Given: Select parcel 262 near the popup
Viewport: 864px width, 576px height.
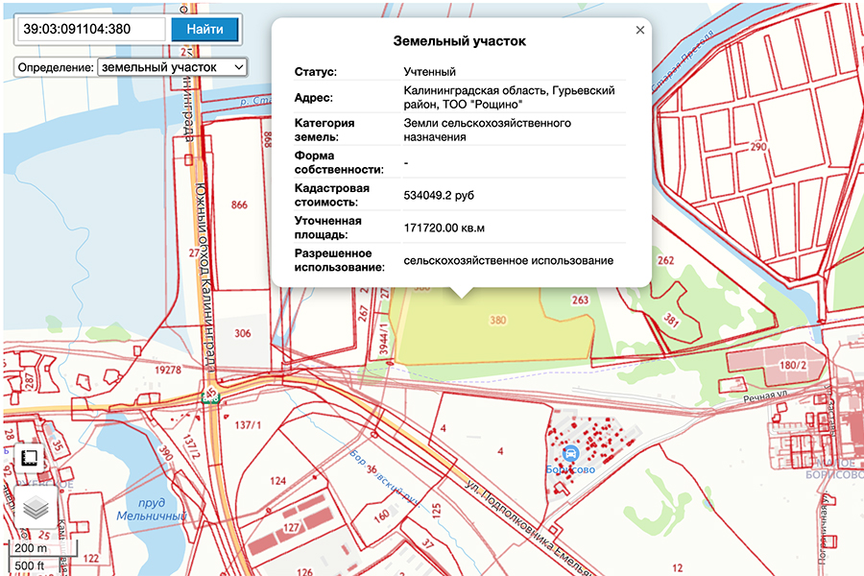Looking at the screenshot, I should (x=665, y=260).
